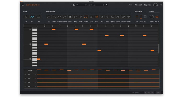Click step number 5 in the ruler
The height and width of the screenshot is (97, 183).
click(67, 26)
